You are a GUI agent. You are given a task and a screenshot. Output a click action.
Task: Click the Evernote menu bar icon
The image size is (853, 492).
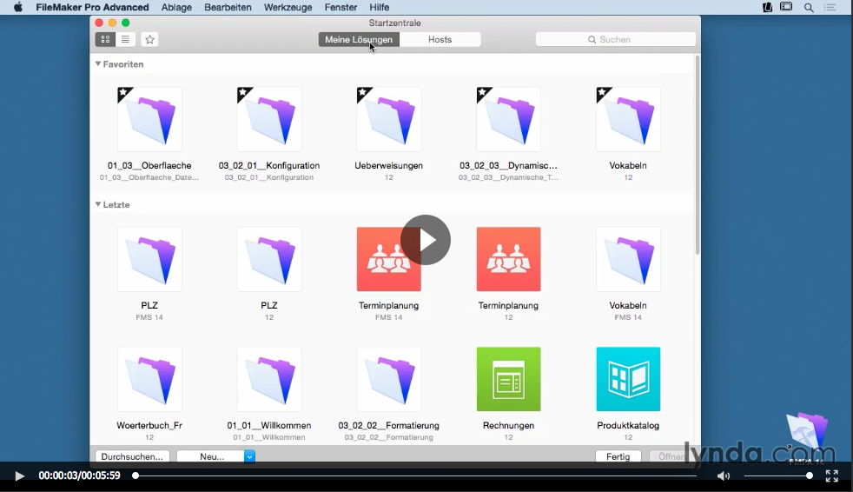[x=767, y=7]
